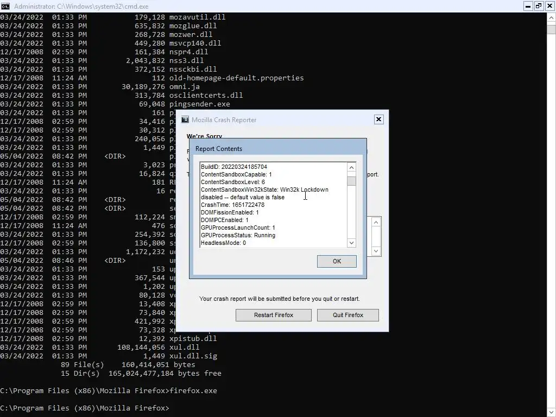The image size is (556, 417).
Task: Select the ContentSandboxCapable: 1 line
Action: coord(236,174)
